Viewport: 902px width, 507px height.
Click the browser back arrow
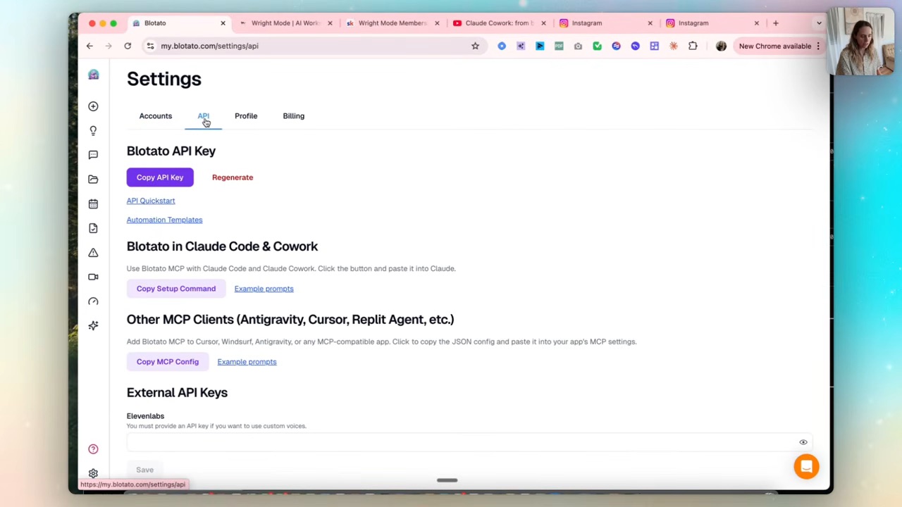pos(89,46)
